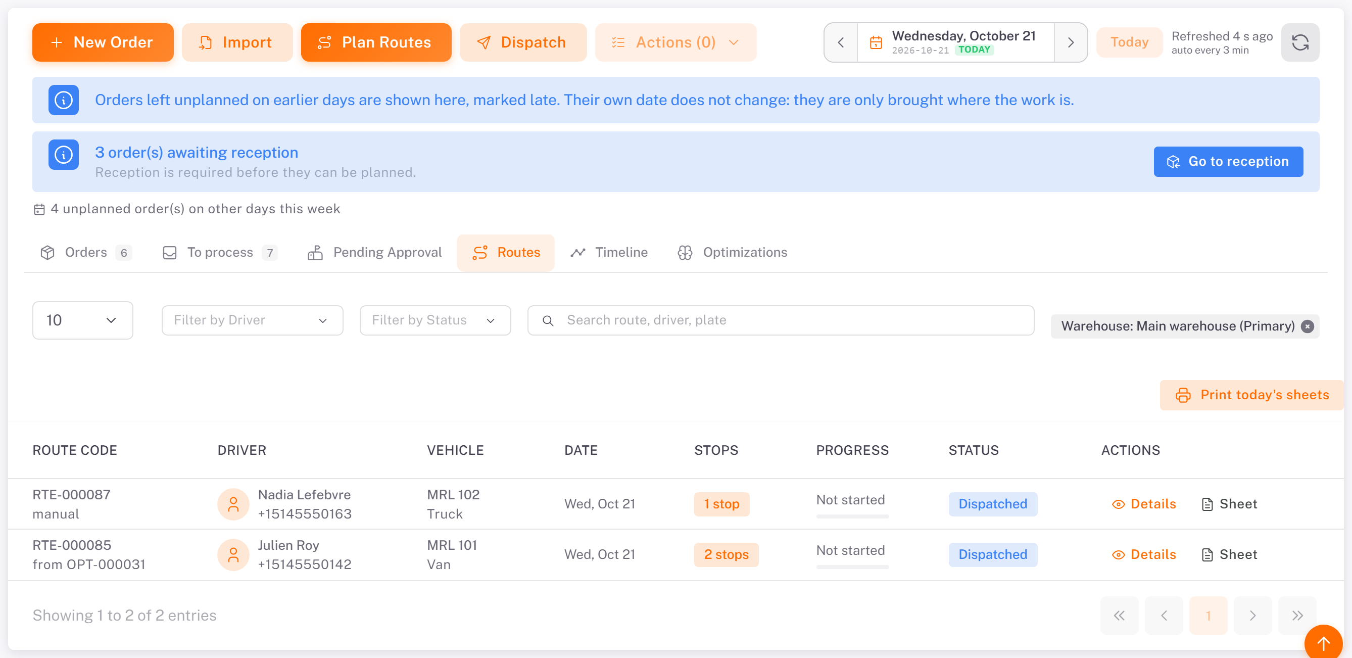1352x658 pixels.
Task: Open the calendar date picker icon
Action: coord(876,42)
